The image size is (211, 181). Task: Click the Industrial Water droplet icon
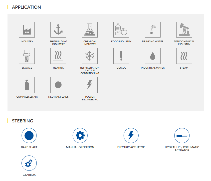(153, 56)
